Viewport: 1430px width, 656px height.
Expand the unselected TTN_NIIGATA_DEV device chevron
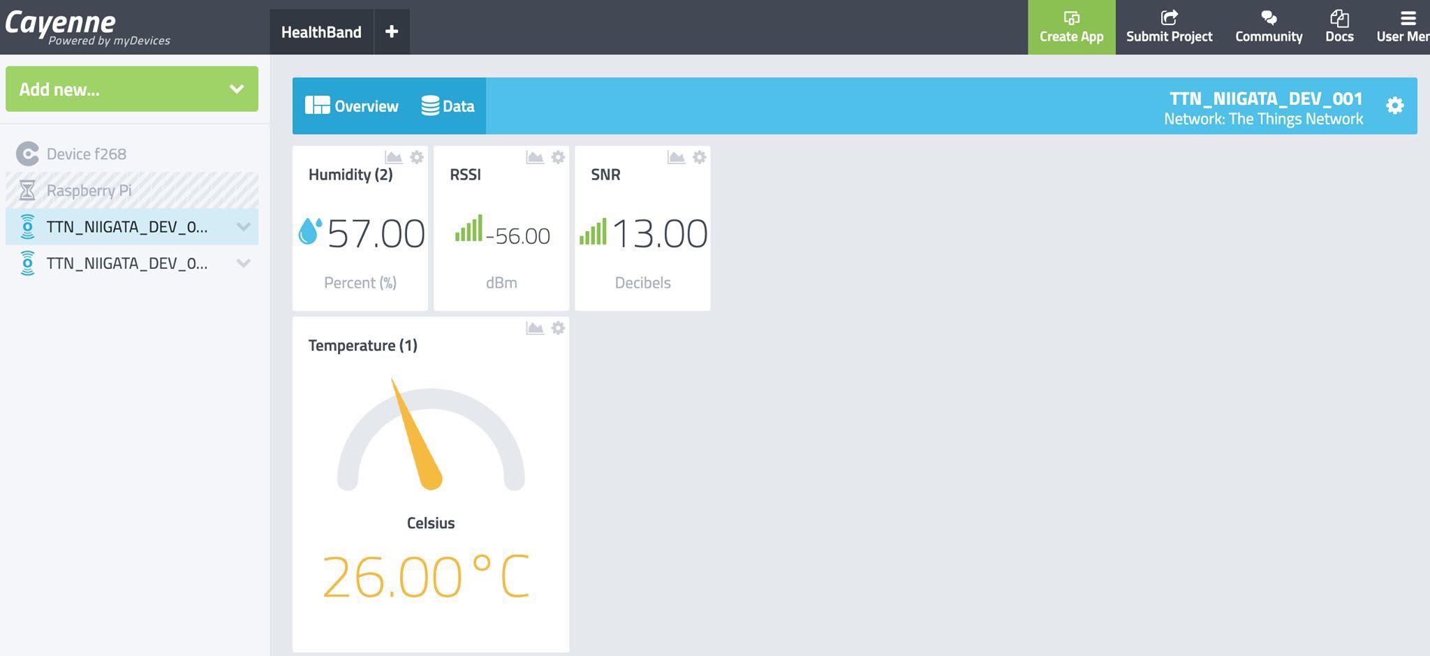pos(244,263)
